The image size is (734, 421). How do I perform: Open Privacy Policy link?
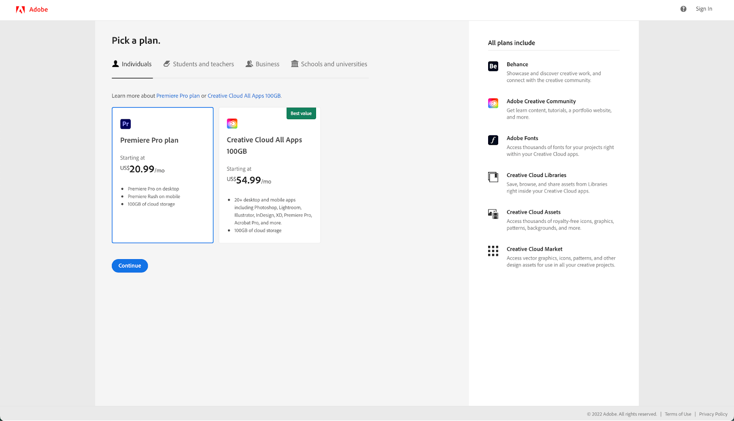[713, 414]
